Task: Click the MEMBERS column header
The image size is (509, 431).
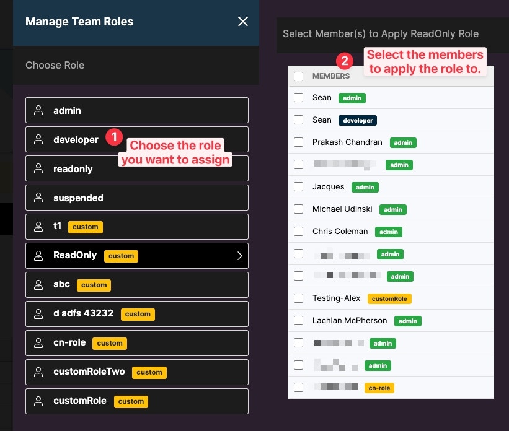Action: coord(331,76)
